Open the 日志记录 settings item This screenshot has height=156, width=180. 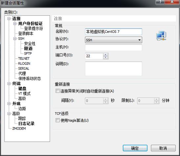(26, 124)
